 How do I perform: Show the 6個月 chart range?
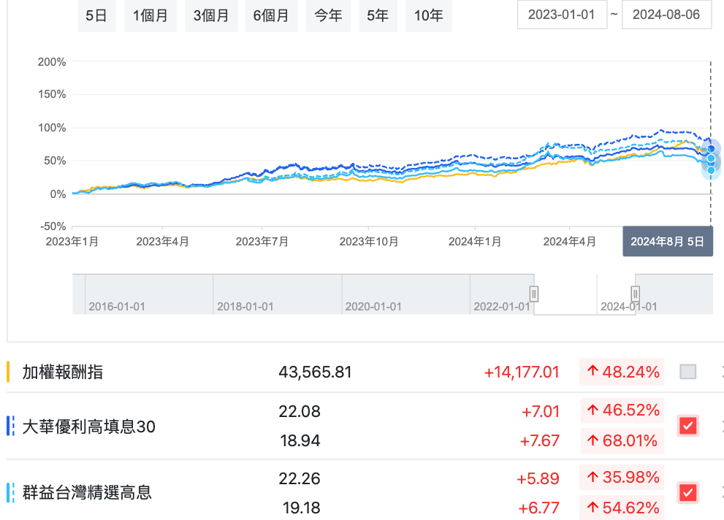[271, 15]
